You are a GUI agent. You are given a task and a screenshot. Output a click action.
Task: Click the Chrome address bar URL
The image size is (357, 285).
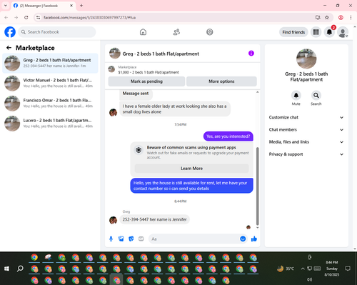89,17
